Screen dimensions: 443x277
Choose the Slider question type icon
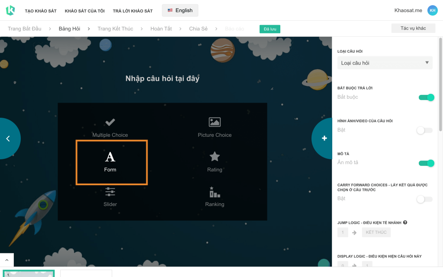click(110, 192)
